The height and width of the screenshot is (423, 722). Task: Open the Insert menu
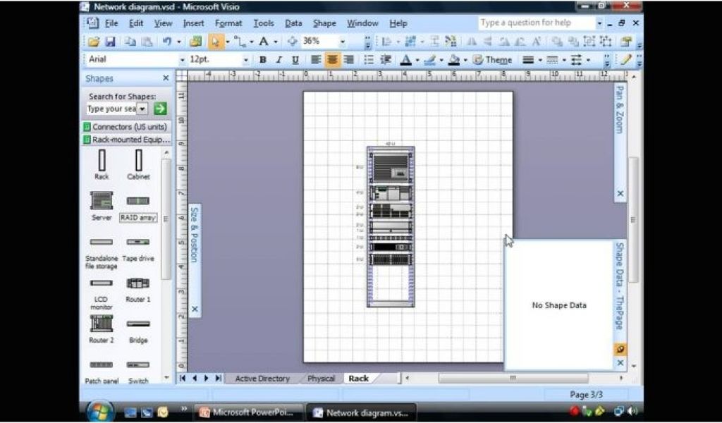coord(193,23)
